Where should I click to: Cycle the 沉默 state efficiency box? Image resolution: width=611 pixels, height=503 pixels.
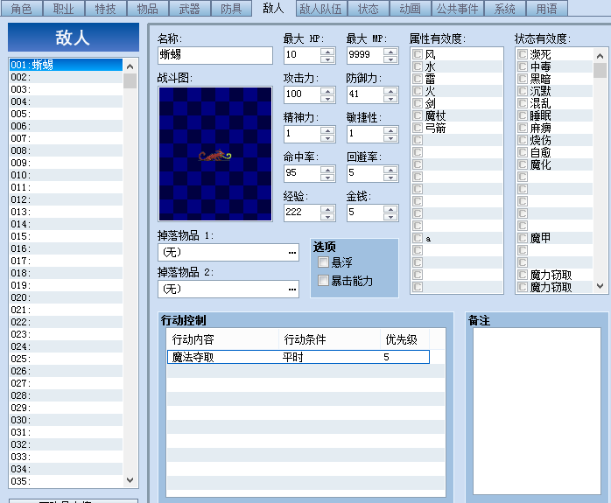(x=523, y=91)
